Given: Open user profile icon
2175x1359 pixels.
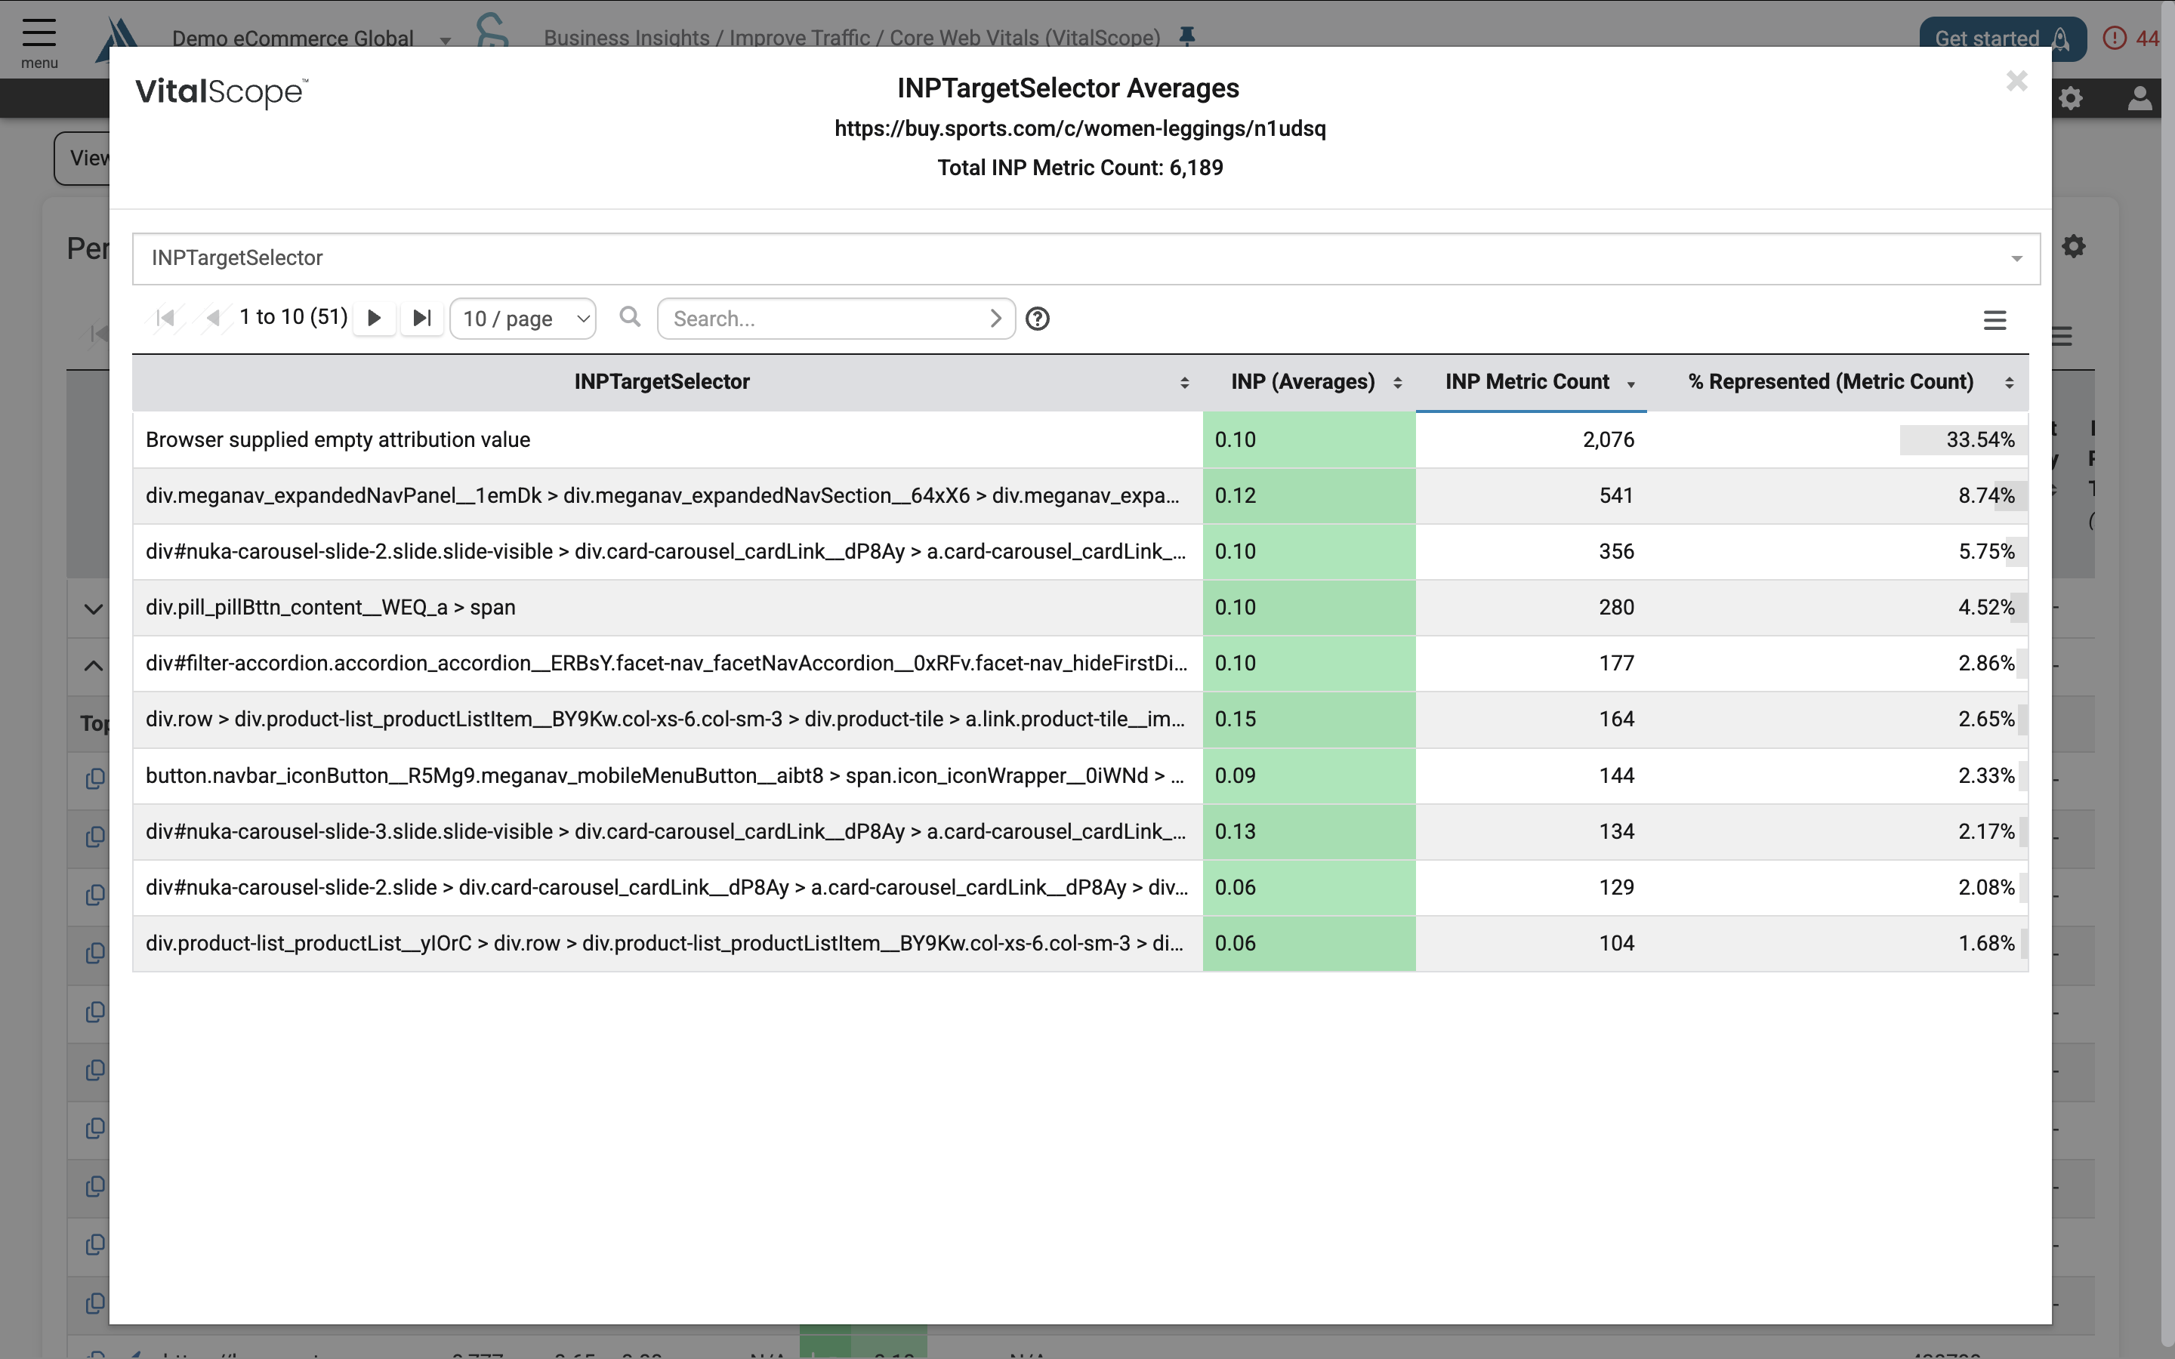Looking at the screenshot, I should pyautogui.click(x=2140, y=98).
